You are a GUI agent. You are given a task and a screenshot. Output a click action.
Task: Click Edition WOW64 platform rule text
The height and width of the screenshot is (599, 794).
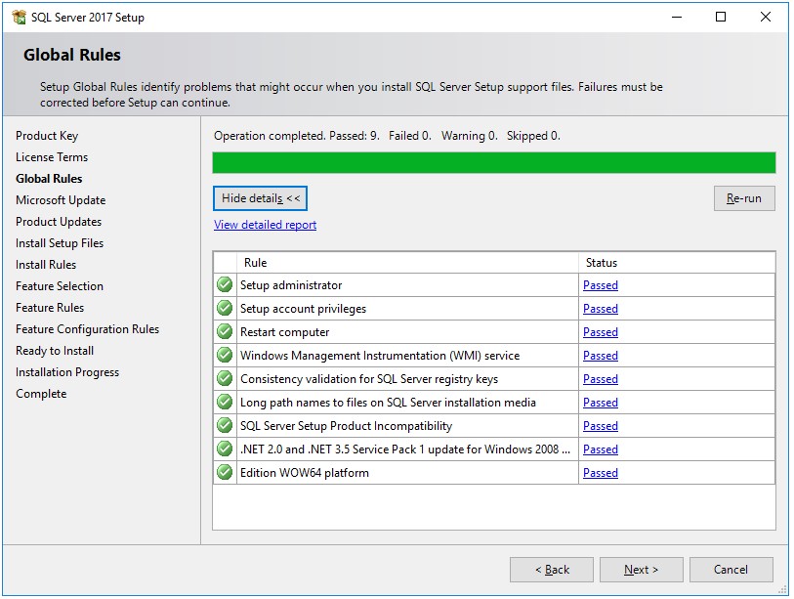point(305,473)
